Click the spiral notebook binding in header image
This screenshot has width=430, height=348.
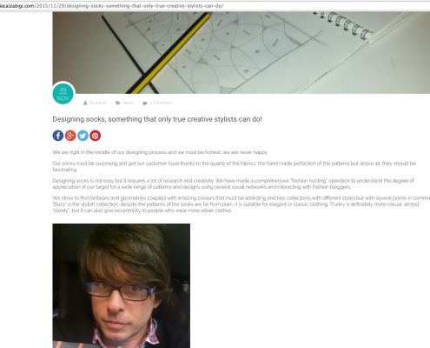click(x=344, y=24)
